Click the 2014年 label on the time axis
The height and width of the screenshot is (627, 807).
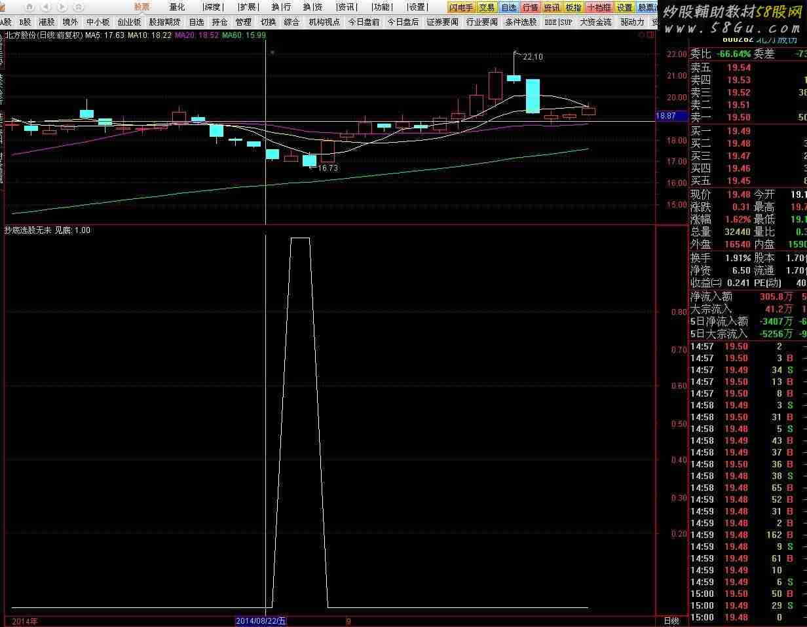tap(25, 621)
